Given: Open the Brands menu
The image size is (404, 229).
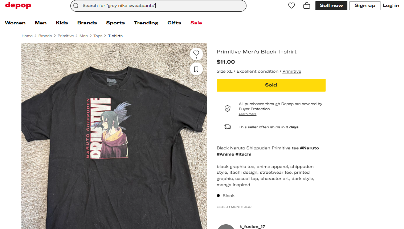Looking at the screenshot, I should 87,23.
